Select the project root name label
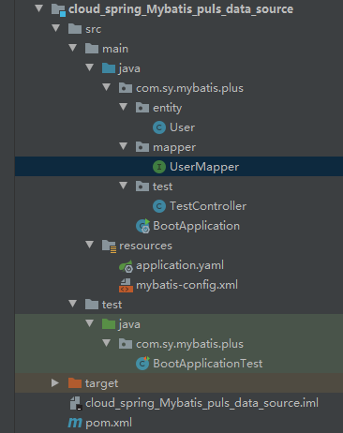Screen dimensions: 343x433 [181, 9]
